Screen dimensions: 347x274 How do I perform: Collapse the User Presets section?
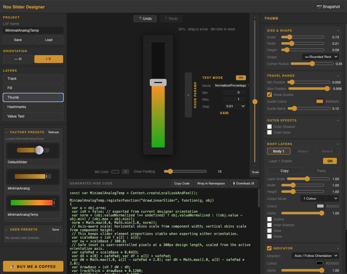click(x=6, y=230)
